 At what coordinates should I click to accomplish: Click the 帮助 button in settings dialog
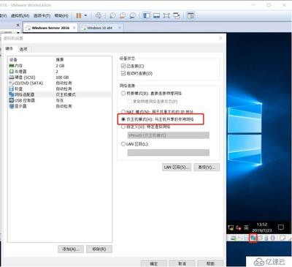click(210, 263)
